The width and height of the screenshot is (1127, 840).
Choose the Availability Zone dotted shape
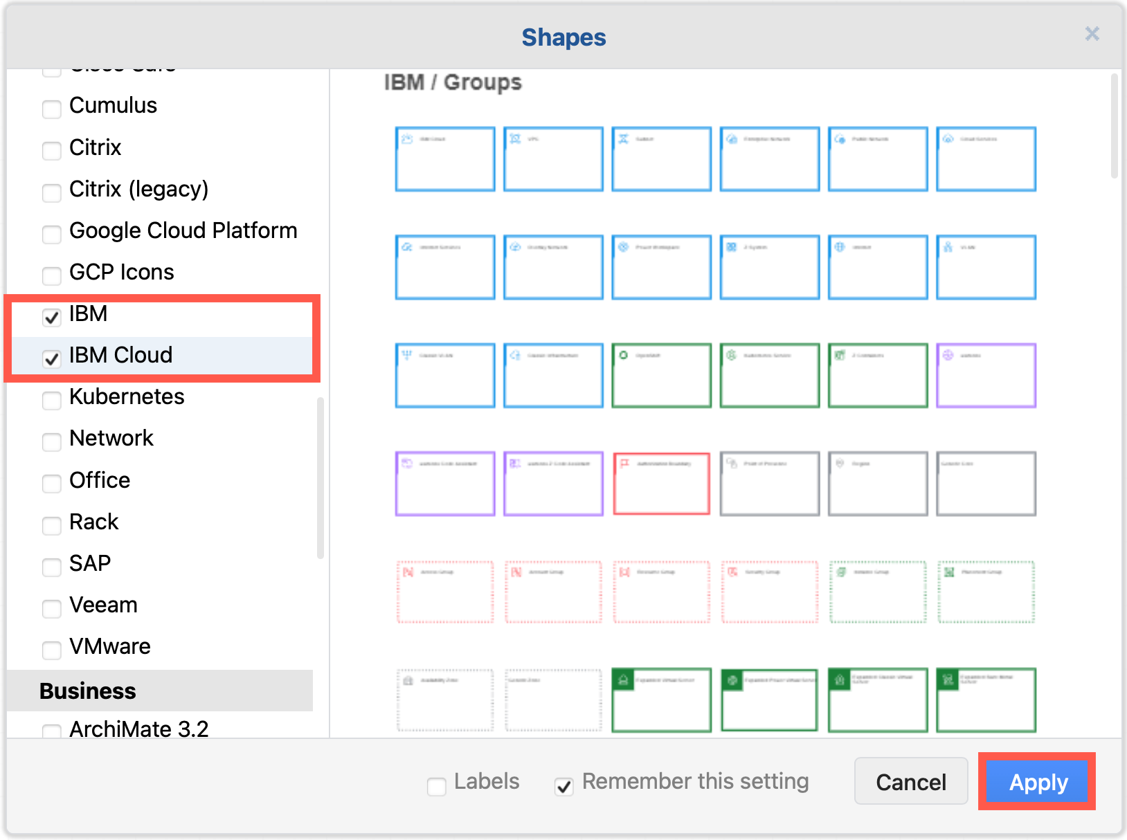coord(444,700)
